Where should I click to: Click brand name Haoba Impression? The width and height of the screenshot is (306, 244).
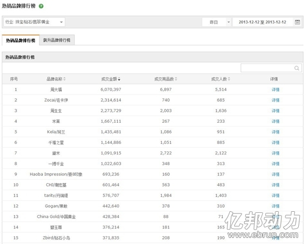tap(56, 174)
